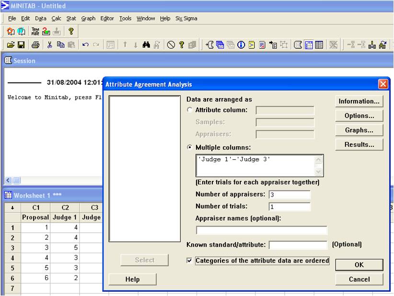
Task: Click the Number of appraisers field
Action: (290, 194)
